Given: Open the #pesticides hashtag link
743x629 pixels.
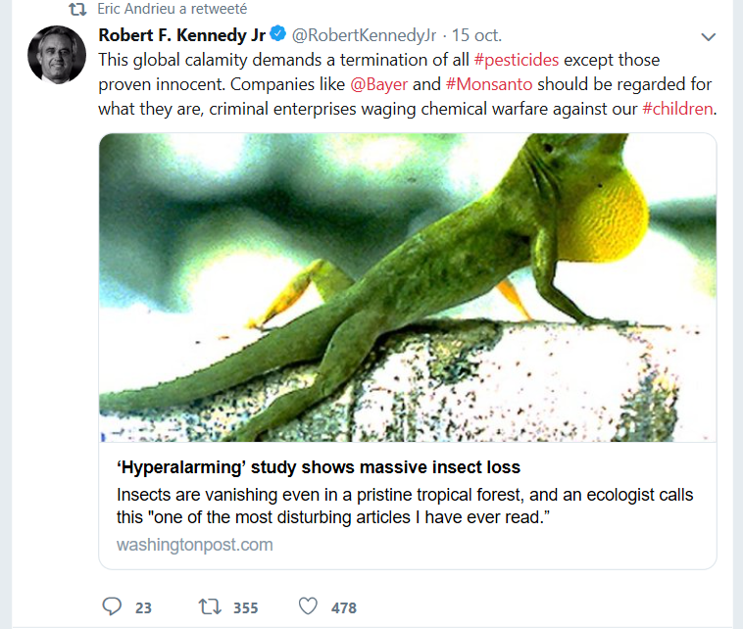Looking at the screenshot, I should coord(516,60).
